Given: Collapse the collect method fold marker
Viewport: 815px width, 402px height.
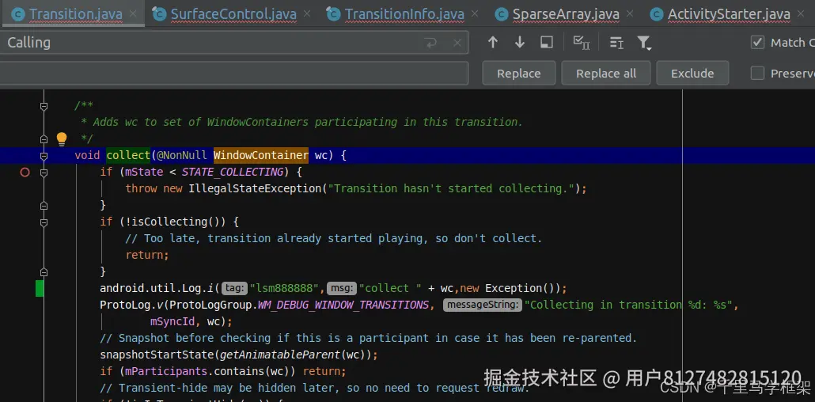Looking at the screenshot, I should pos(44,155).
